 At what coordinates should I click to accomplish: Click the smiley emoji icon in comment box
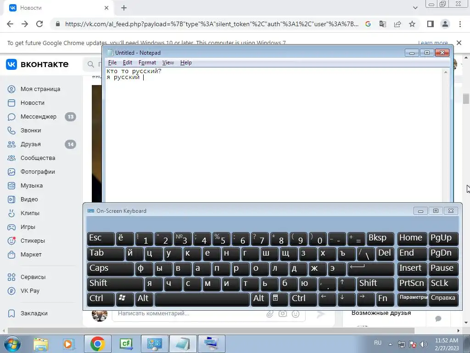tap(296, 314)
